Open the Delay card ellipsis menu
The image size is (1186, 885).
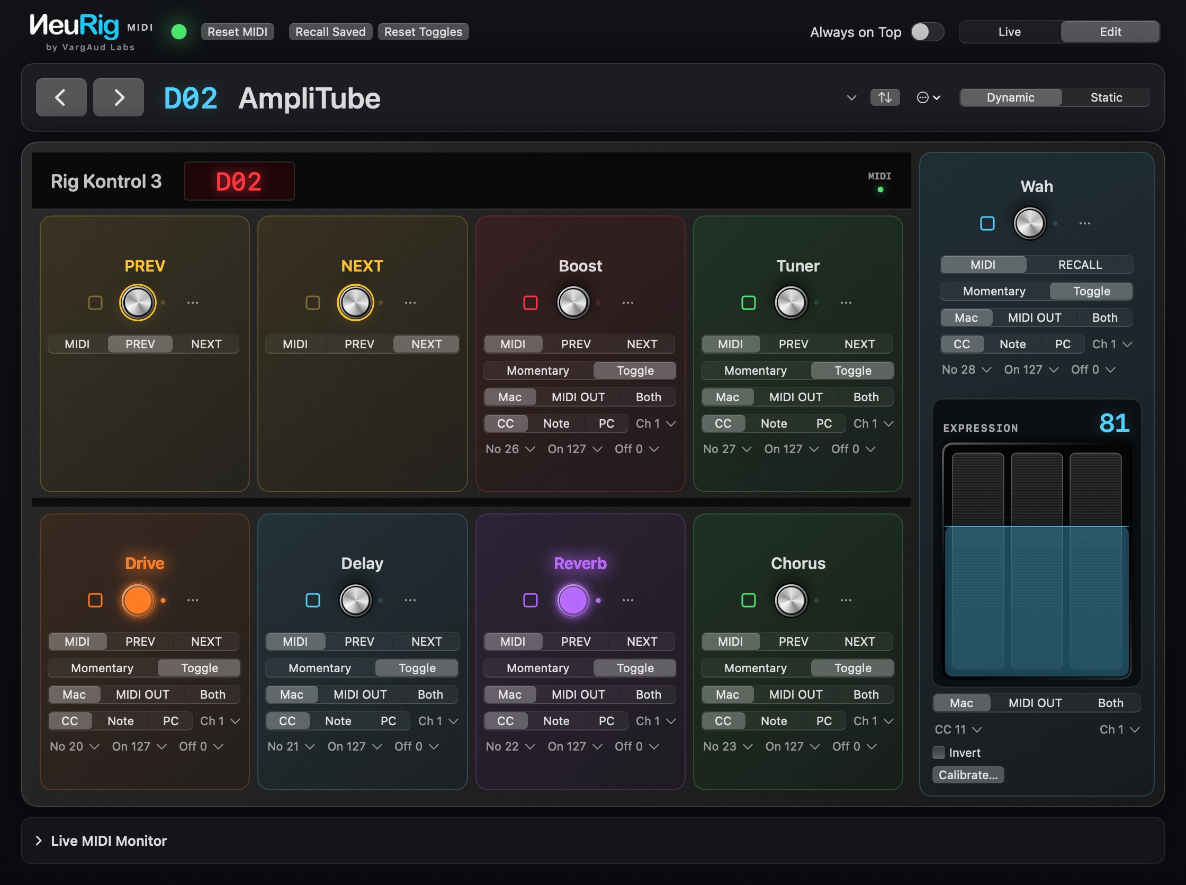[410, 600]
